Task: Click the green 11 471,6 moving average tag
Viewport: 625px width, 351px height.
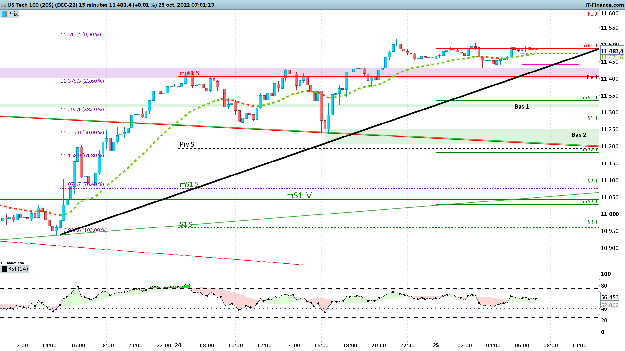Action: pyautogui.click(x=612, y=58)
